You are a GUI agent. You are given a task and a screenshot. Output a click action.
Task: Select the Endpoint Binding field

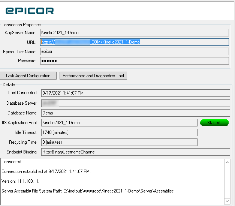click(135, 152)
